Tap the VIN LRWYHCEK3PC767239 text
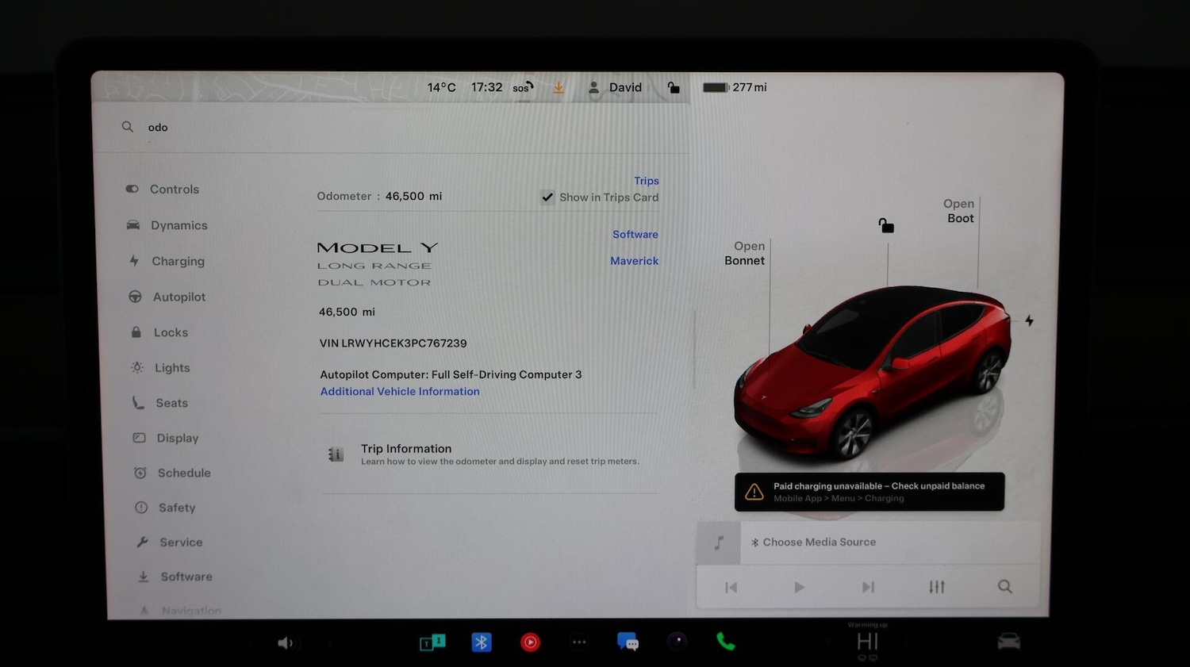This screenshot has height=667, width=1190. pos(393,343)
